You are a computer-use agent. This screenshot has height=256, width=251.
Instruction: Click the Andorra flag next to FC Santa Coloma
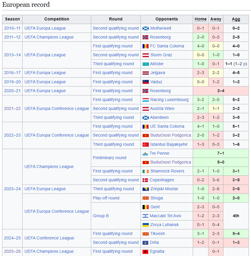pos(146,46)
